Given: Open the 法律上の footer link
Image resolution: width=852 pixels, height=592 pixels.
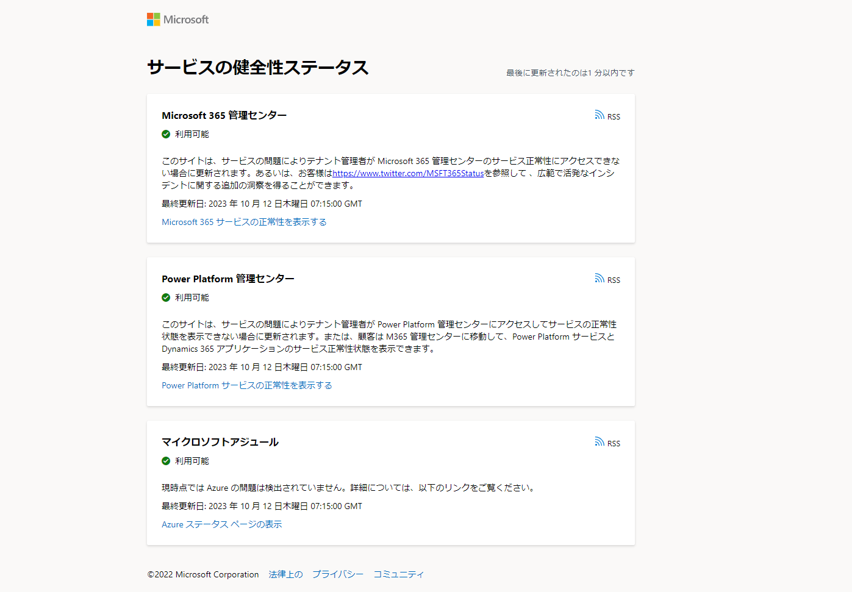Looking at the screenshot, I should (x=285, y=574).
